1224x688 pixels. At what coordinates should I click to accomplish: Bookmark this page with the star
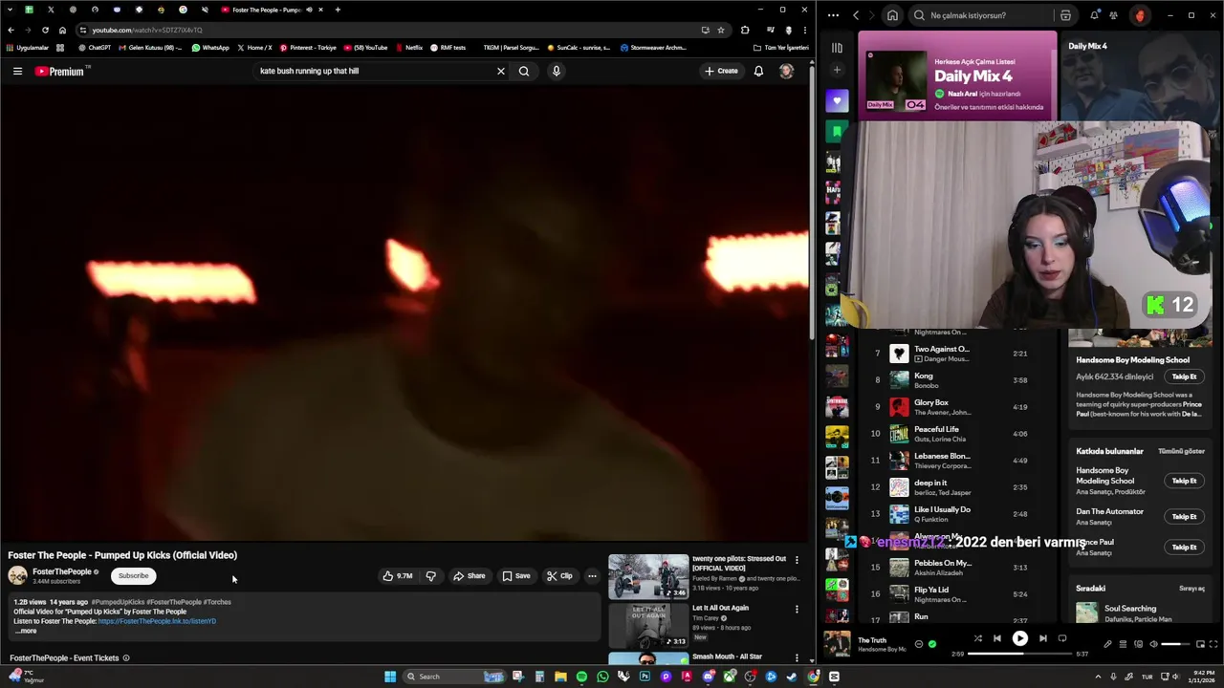tap(720, 30)
